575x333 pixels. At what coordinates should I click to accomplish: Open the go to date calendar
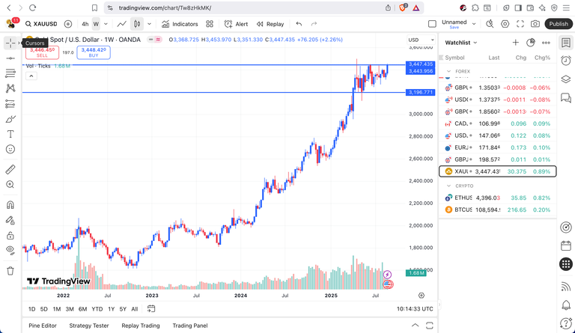(x=151, y=309)
